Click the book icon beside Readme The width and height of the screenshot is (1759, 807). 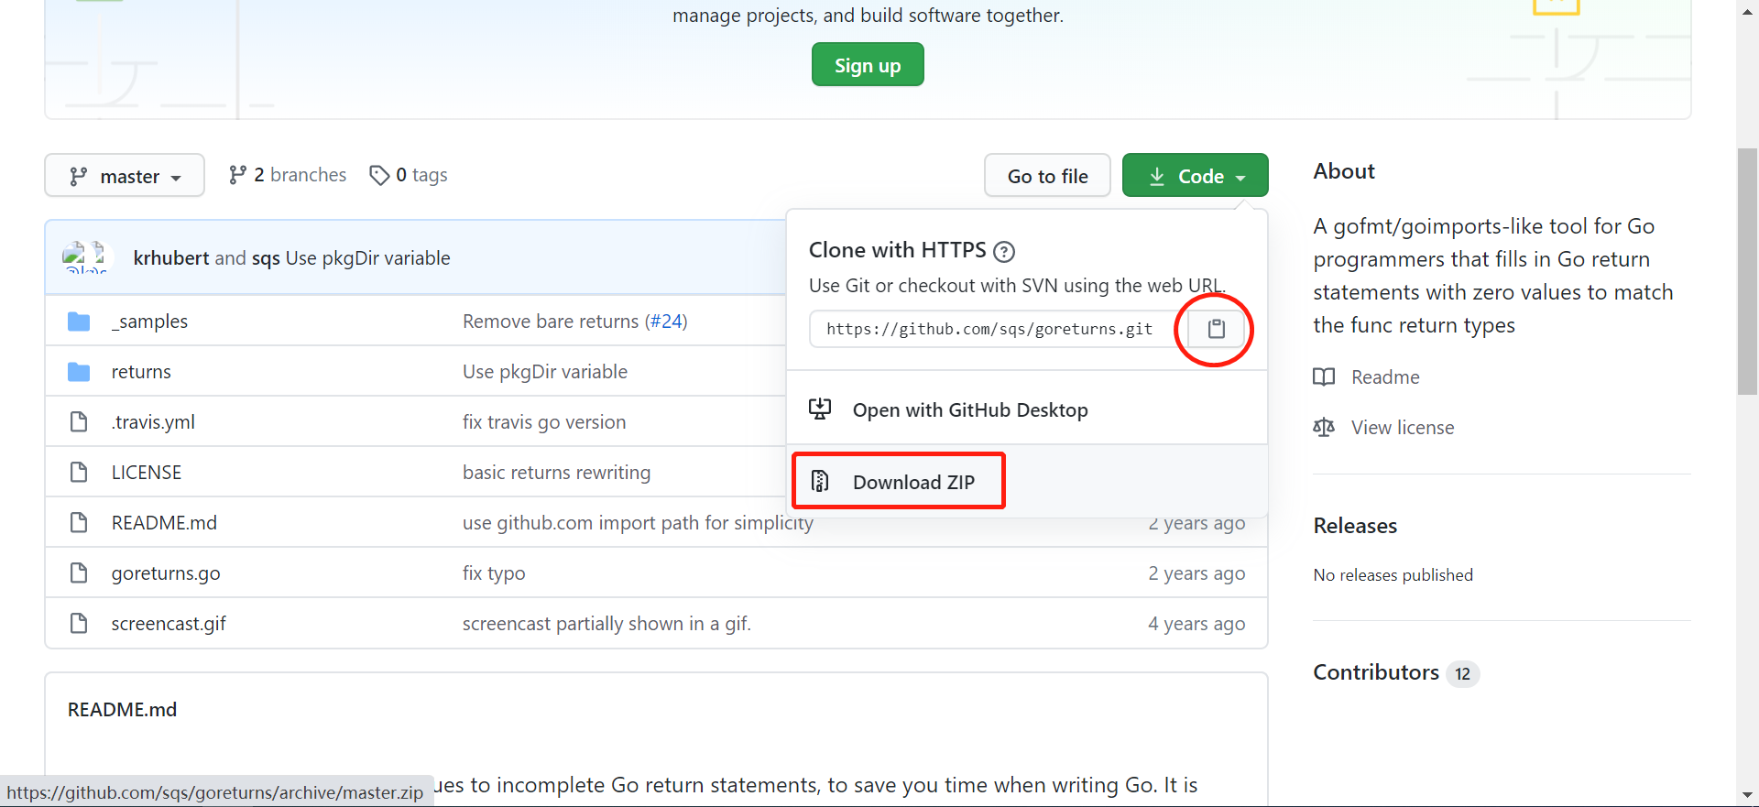tap(1324, 376)
